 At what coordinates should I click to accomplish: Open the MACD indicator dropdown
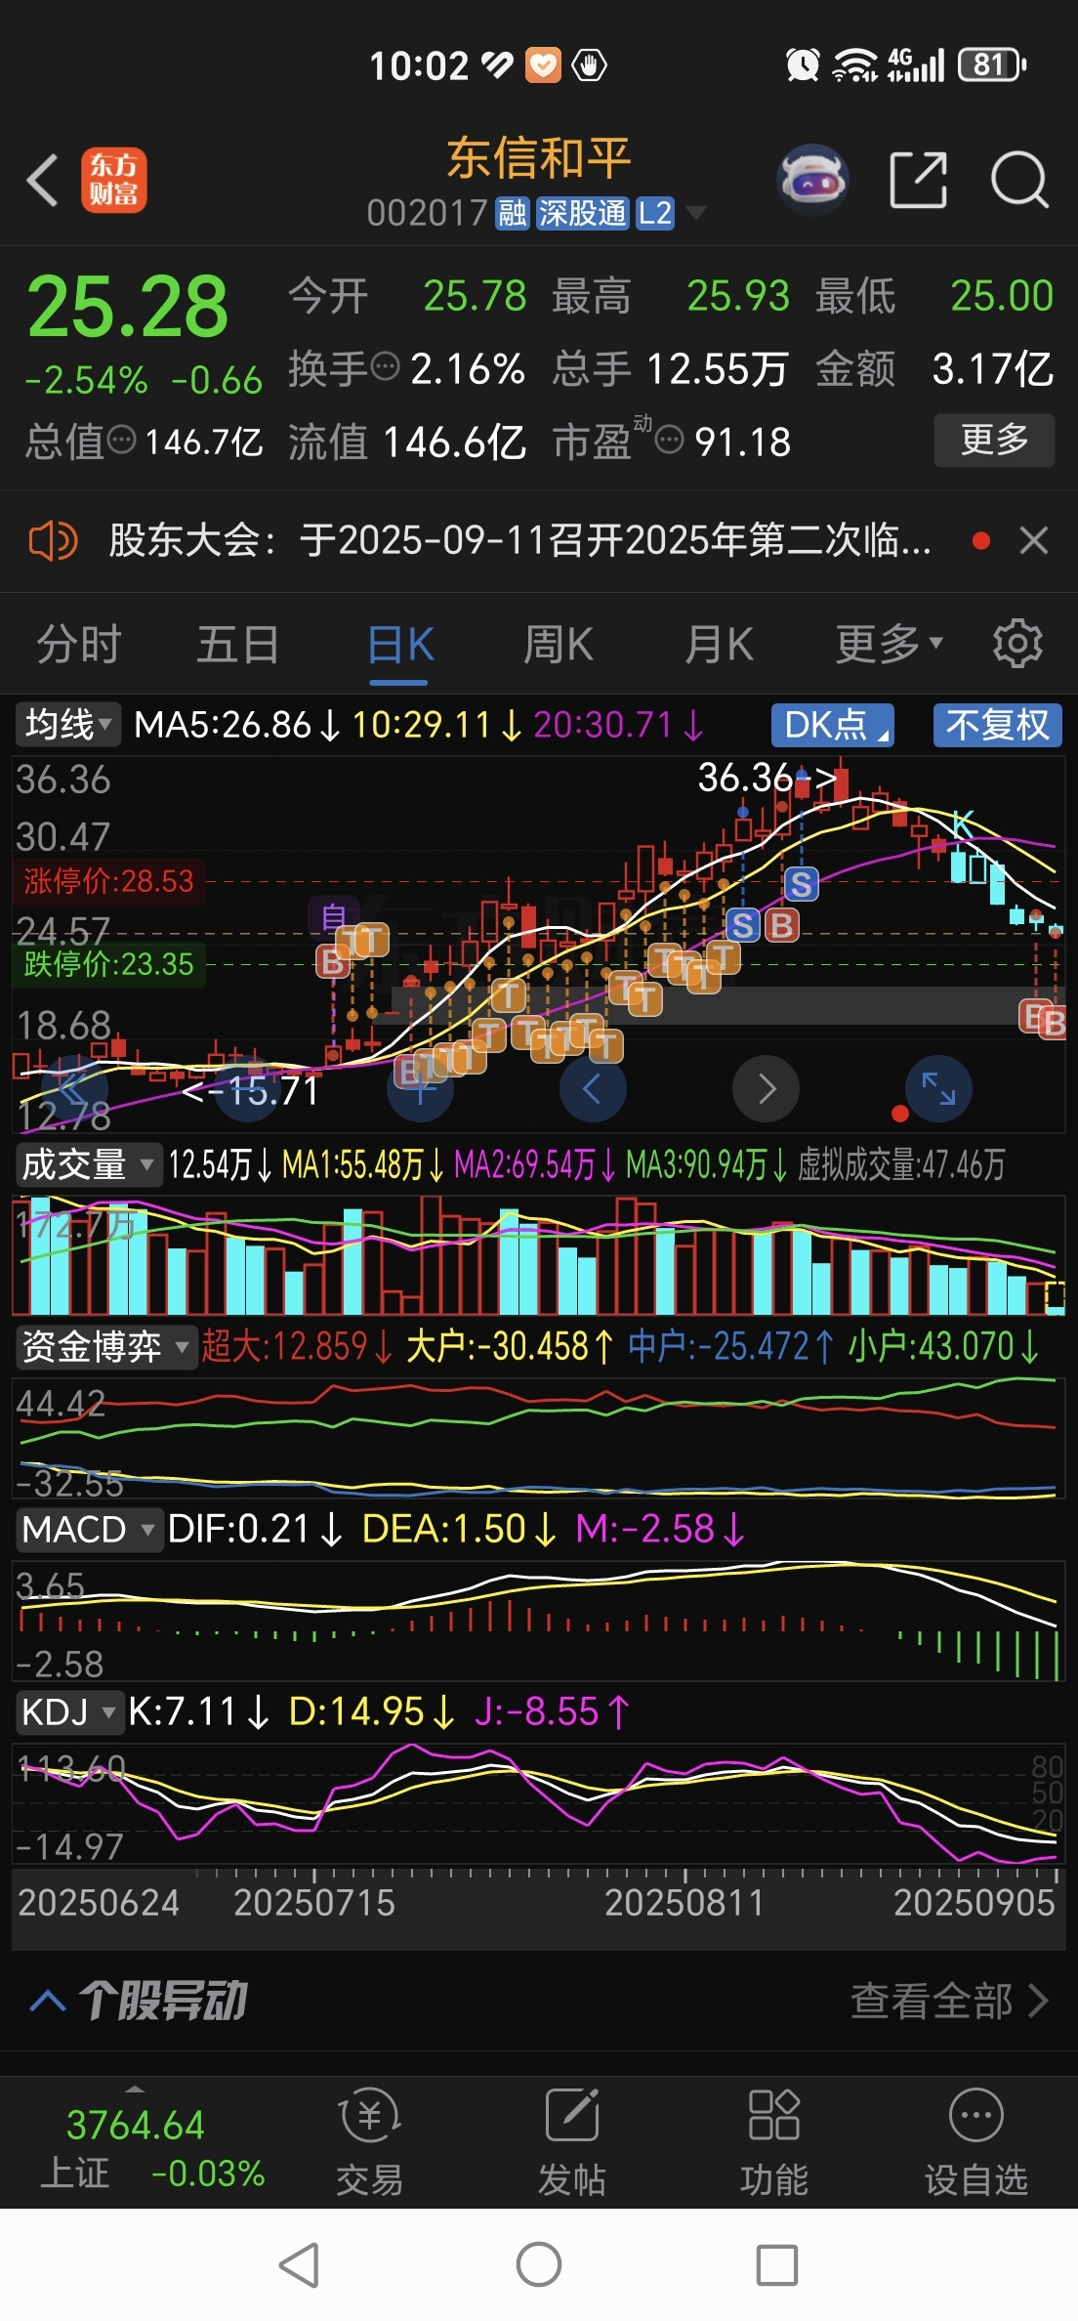(x=88, y=1529)
